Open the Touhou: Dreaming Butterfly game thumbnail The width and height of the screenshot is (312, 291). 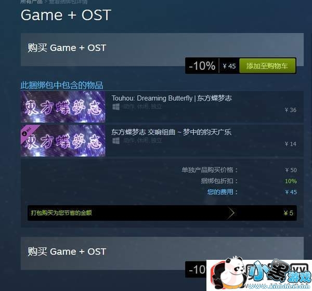63,107
